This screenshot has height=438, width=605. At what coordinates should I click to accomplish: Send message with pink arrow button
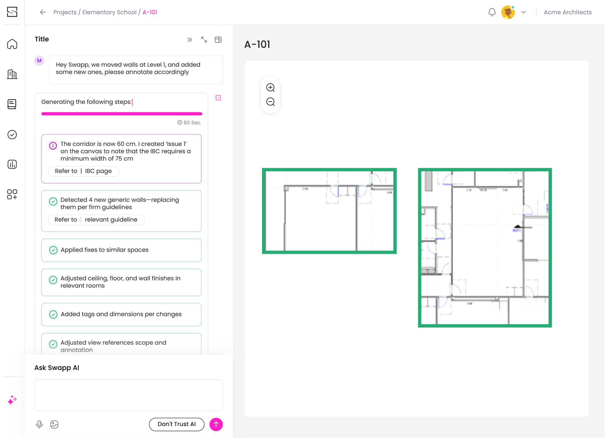tap(216, 424)
